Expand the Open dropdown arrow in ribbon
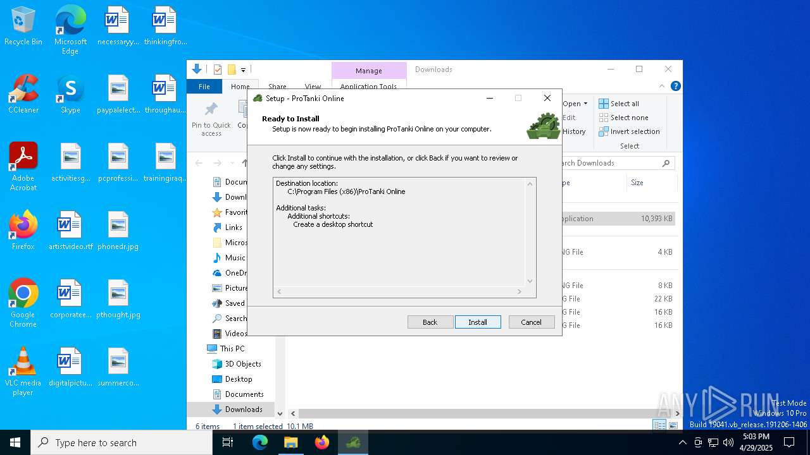This screenshot has width=810, height=455. tap(585, 104)
